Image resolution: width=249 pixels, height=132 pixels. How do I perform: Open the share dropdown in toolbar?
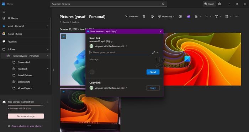[198, 16]
